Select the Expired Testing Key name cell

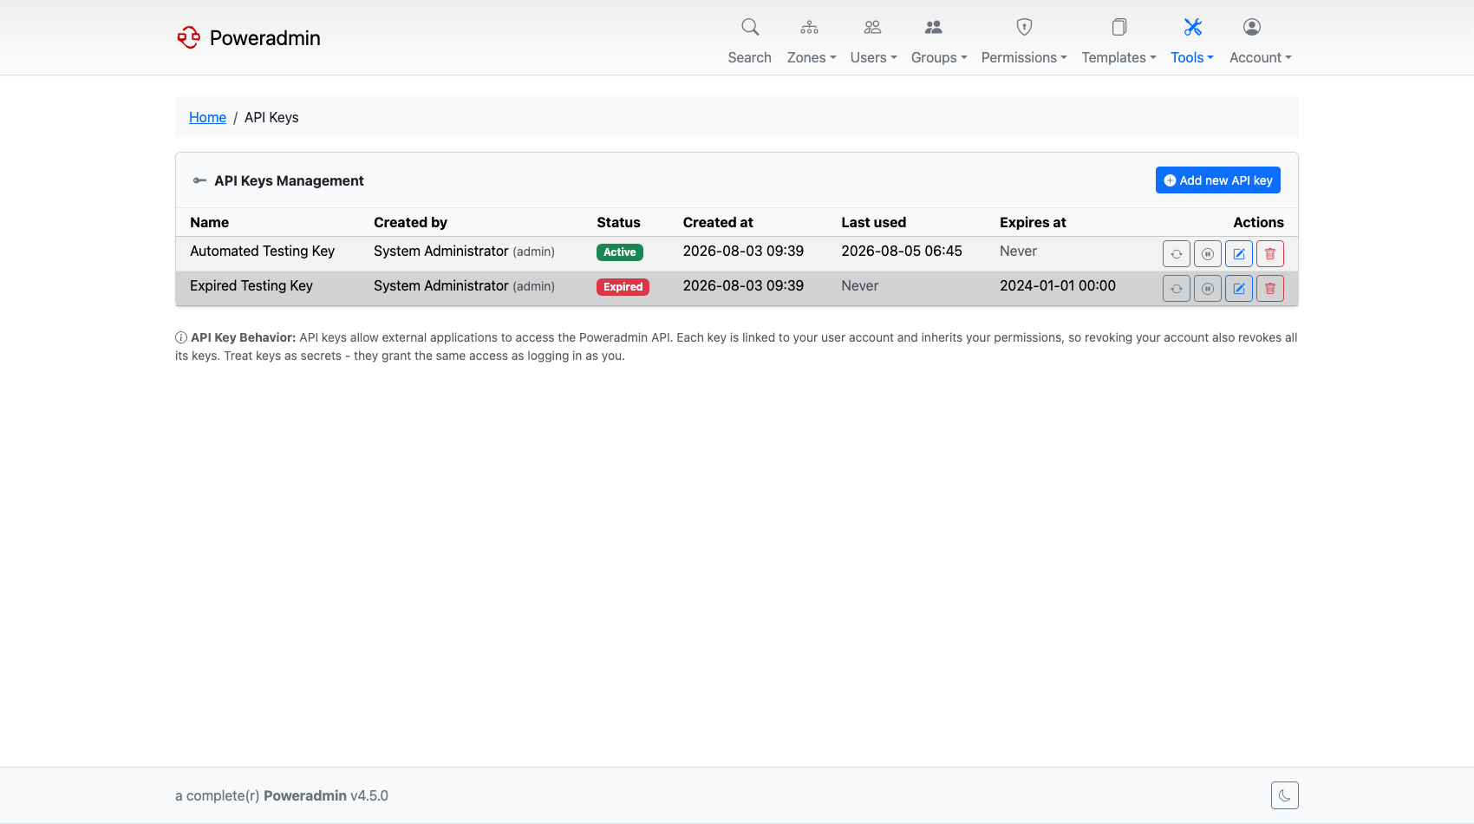(x=251, y=285)
